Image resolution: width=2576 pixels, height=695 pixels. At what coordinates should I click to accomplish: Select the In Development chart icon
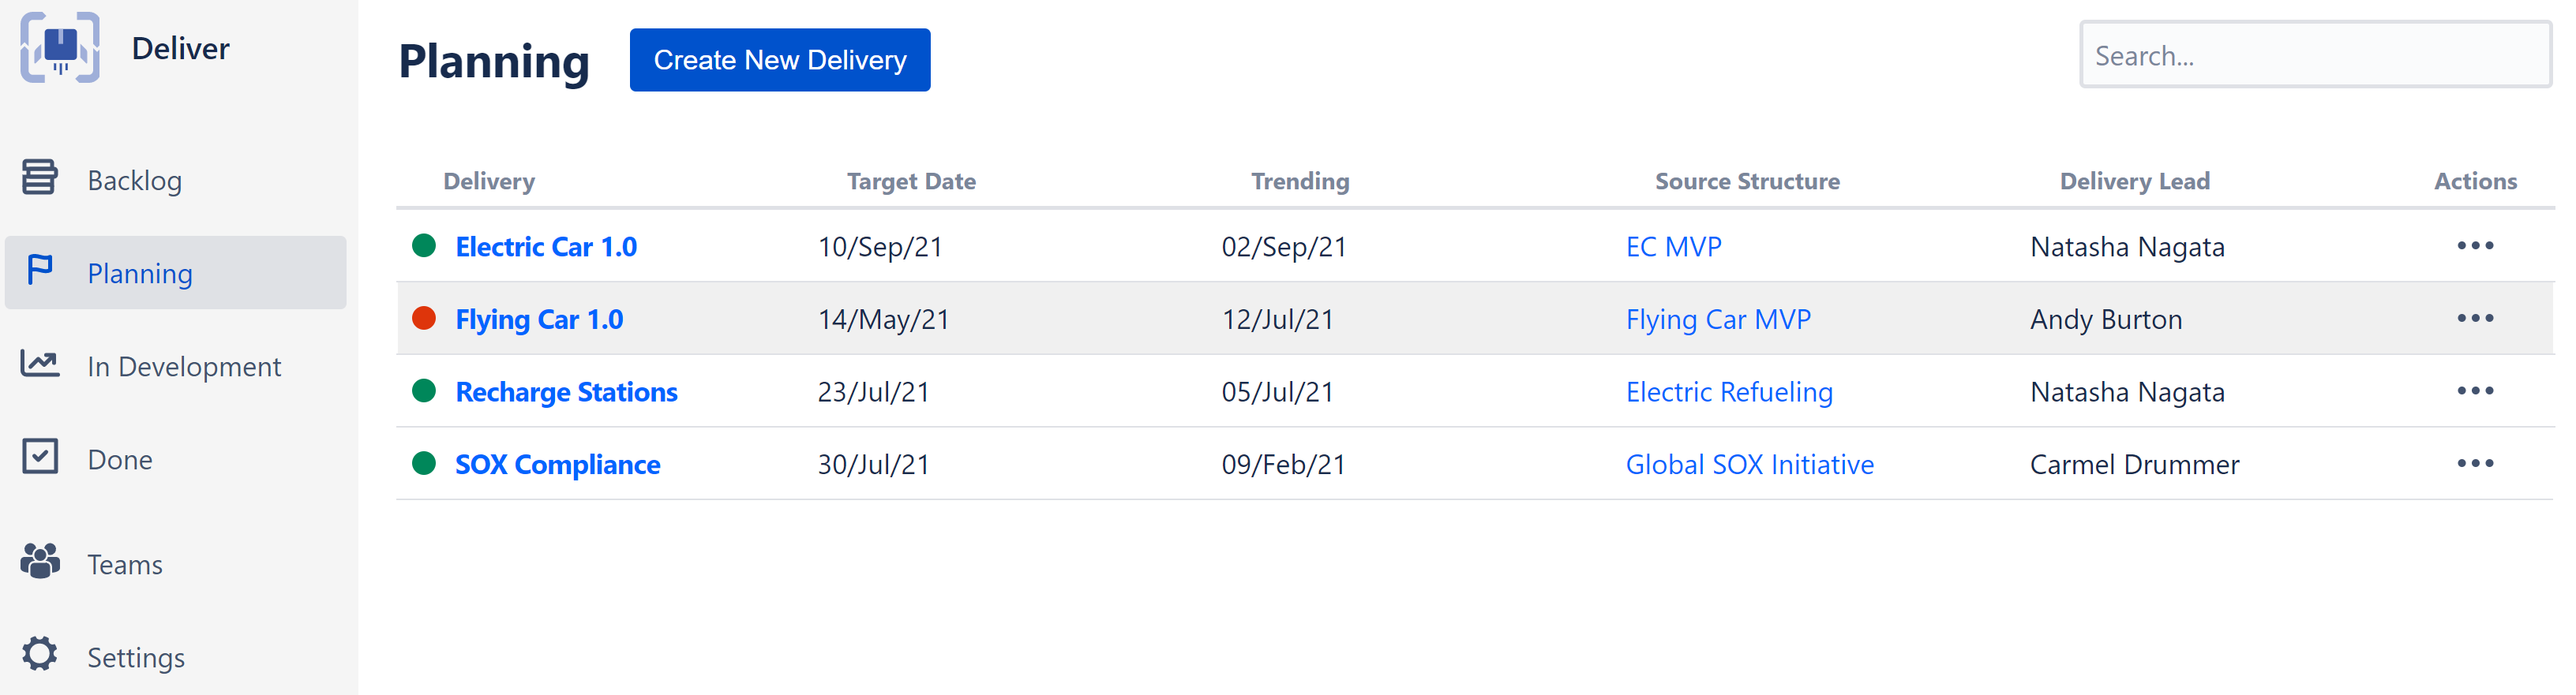pyautogui.click(x=40, y=365)
